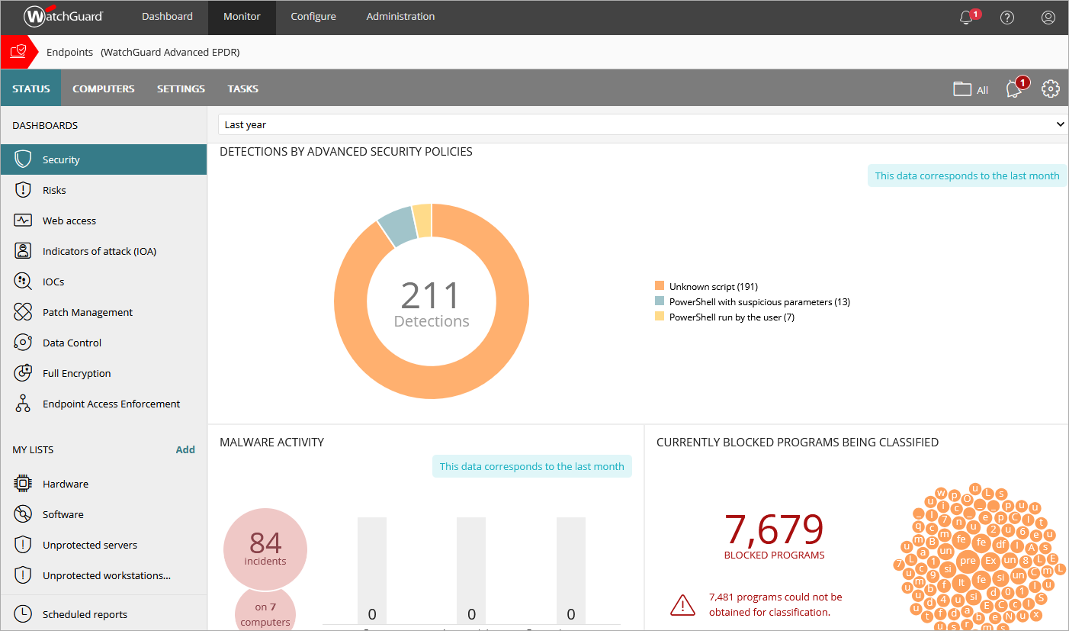Select the TASKS tab

(242, 89)
